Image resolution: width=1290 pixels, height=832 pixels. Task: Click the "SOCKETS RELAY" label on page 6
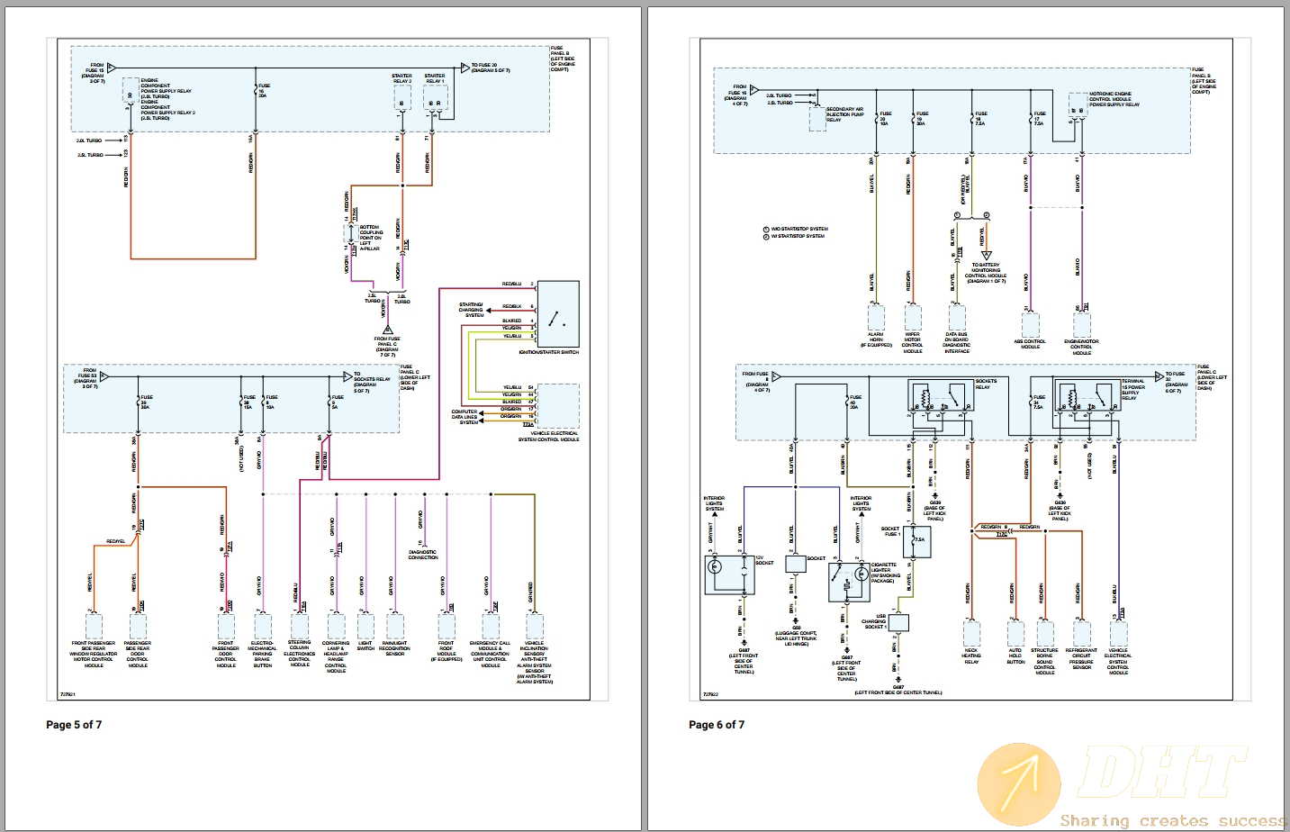pyautogui.click(x=987, y=384)
